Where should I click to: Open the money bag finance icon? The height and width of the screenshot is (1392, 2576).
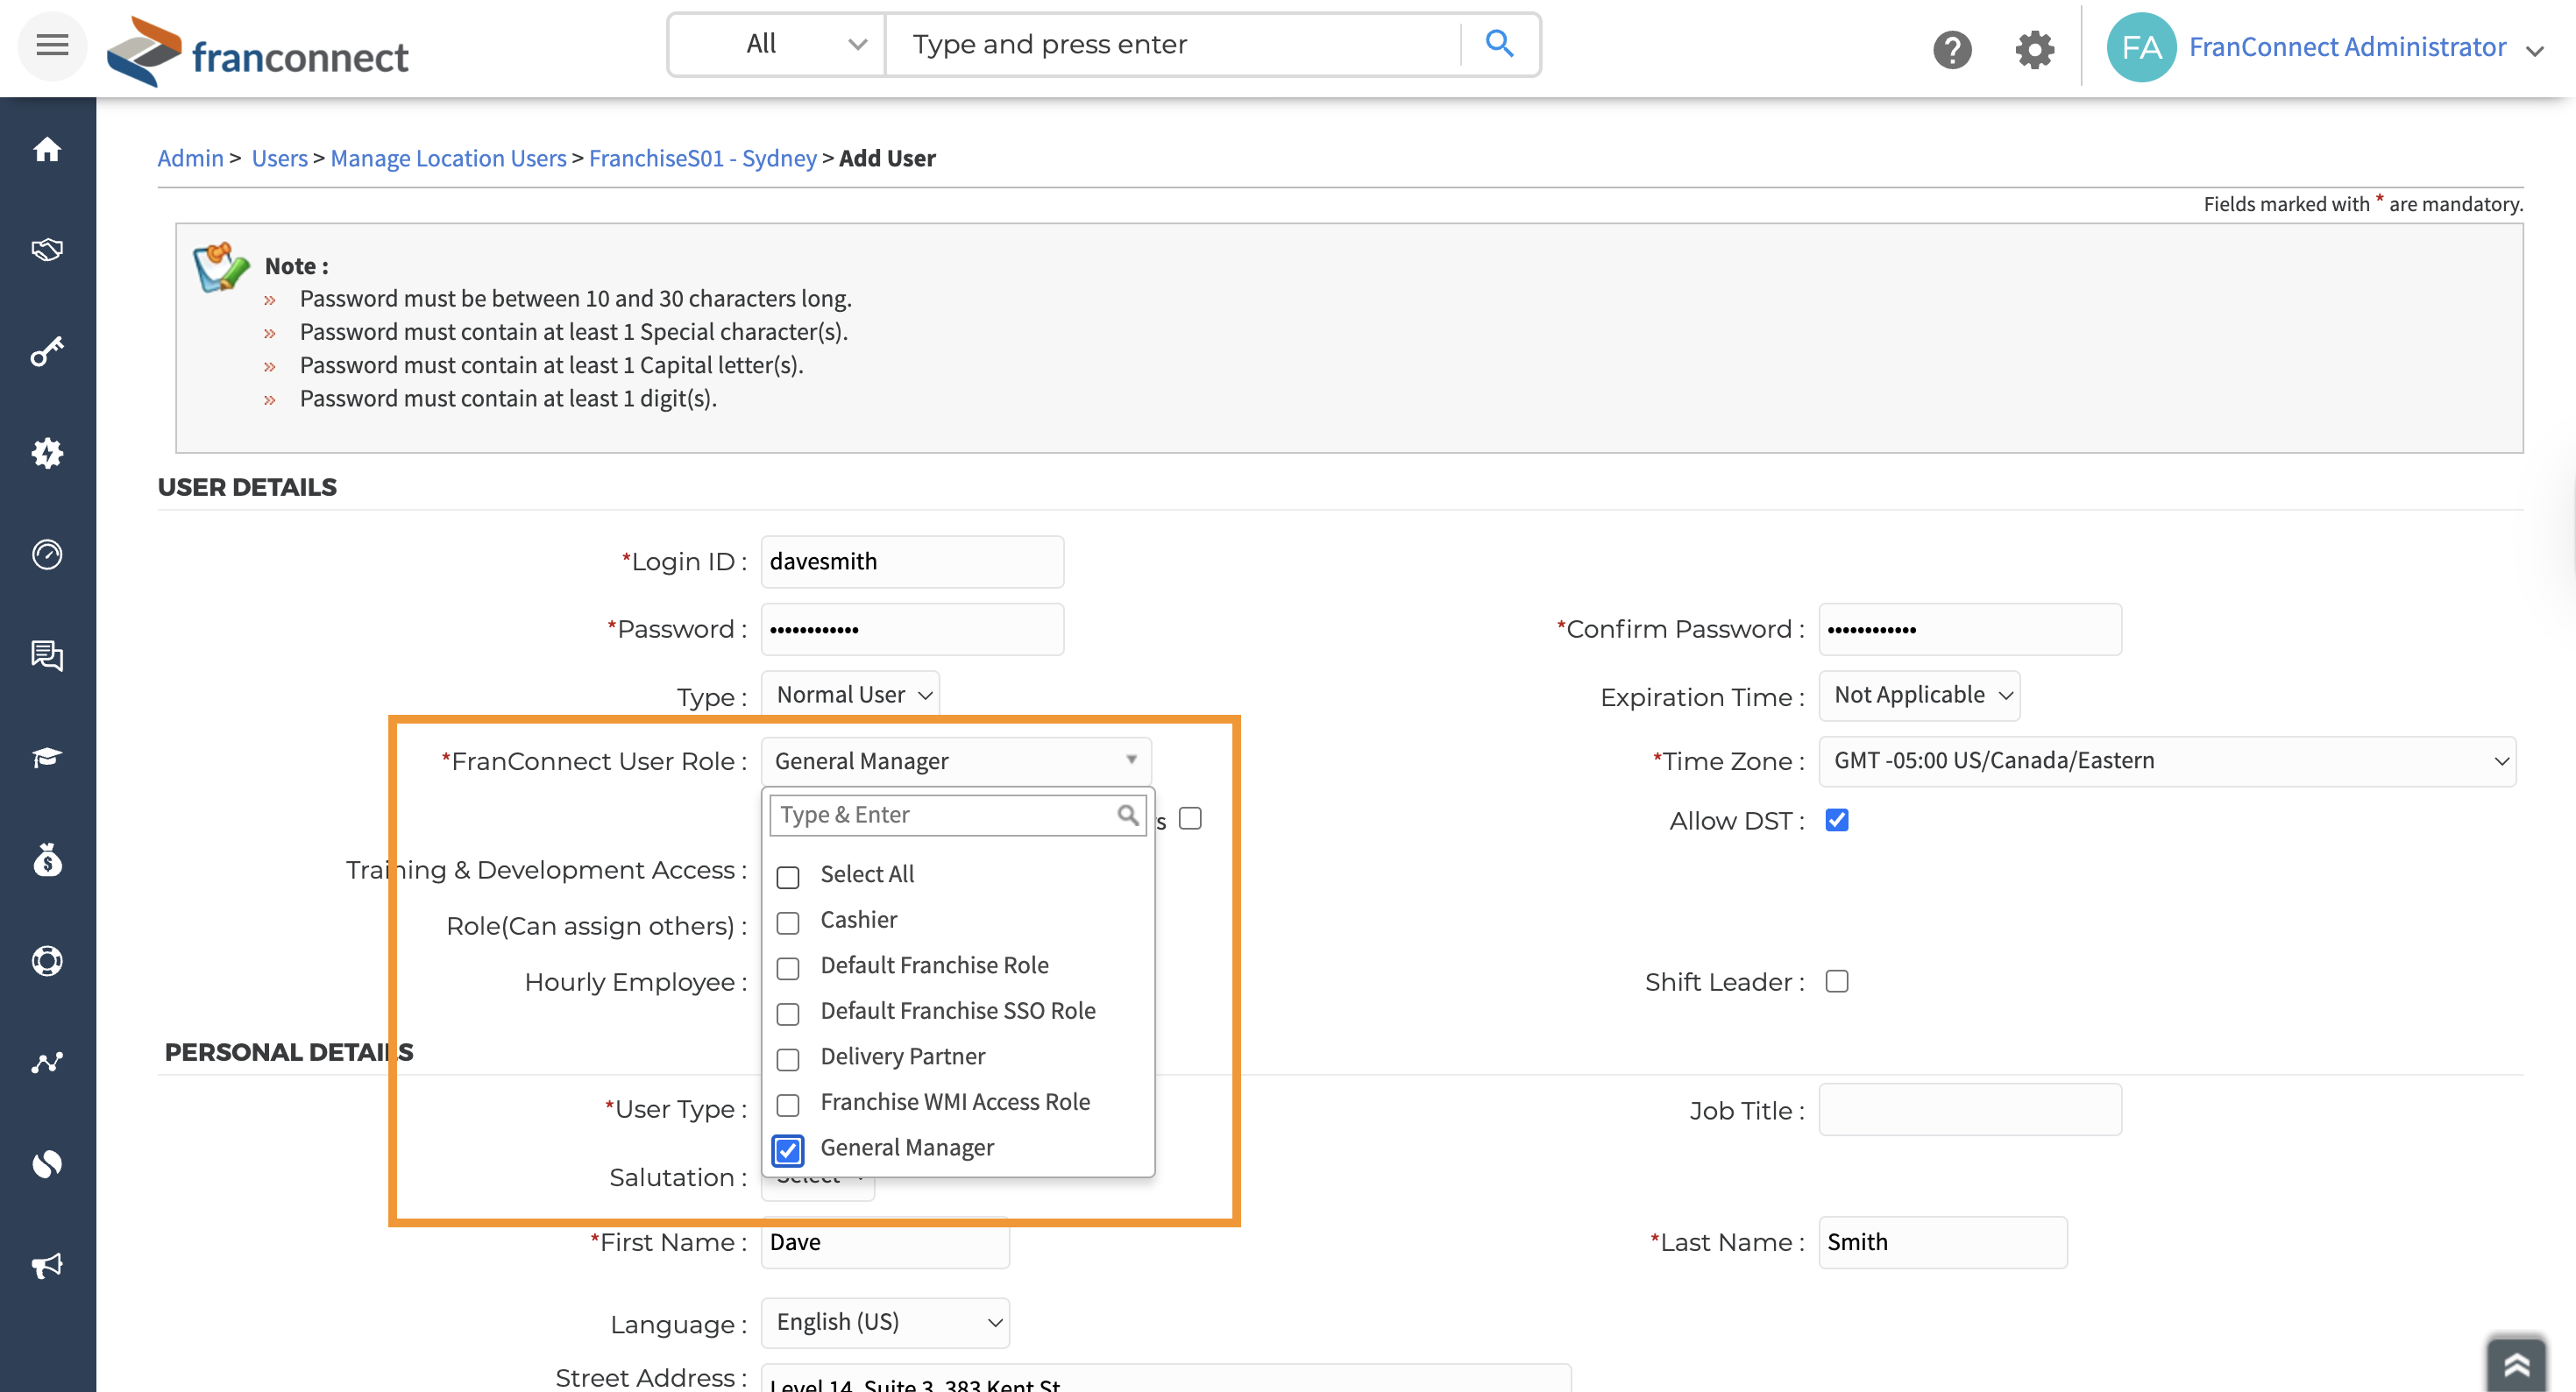(47, 859)
